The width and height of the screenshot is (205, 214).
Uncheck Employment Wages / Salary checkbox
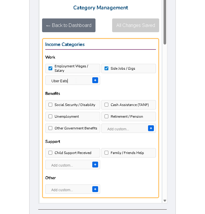[51, 69]
